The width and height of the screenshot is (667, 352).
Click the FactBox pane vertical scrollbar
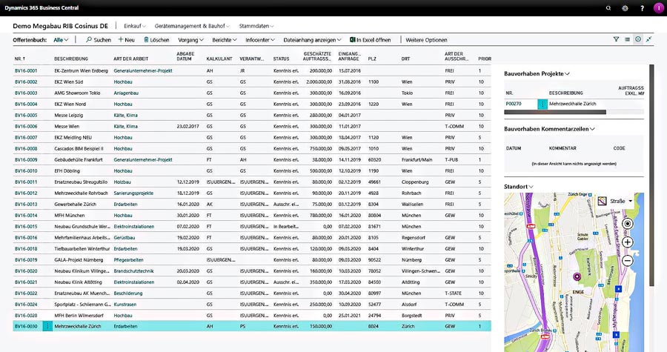[651, 175]
